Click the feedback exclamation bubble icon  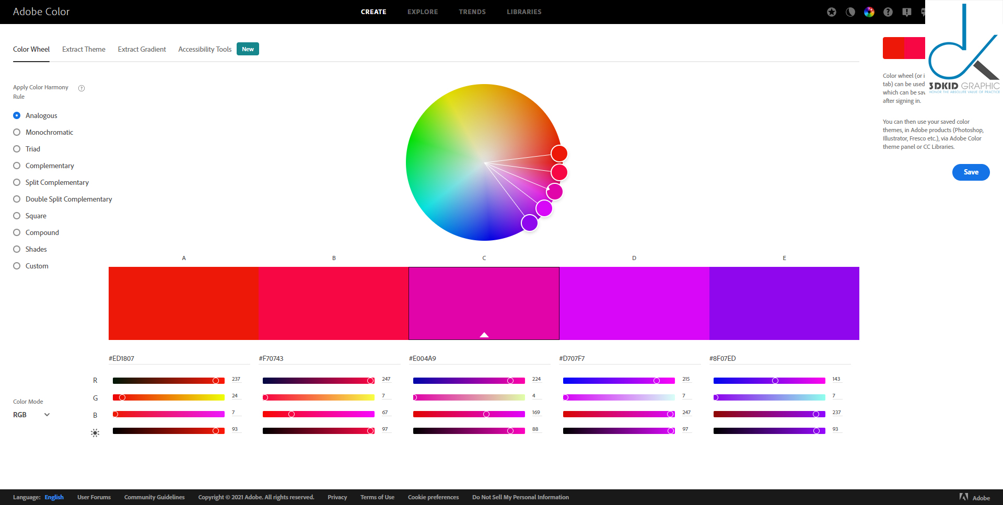tap(907, 12)
